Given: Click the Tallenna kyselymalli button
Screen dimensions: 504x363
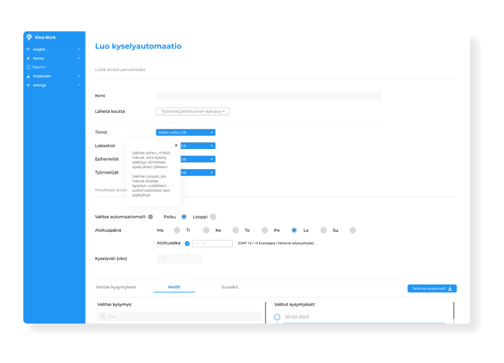Looking at the screenshot, I should pos(432,288).
